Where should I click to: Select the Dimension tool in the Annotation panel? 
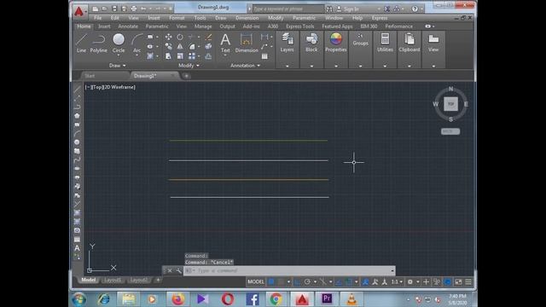tap(247, 43)
